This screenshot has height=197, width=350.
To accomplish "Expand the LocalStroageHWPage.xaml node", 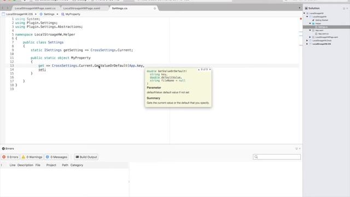I will [x=310, y=37].
